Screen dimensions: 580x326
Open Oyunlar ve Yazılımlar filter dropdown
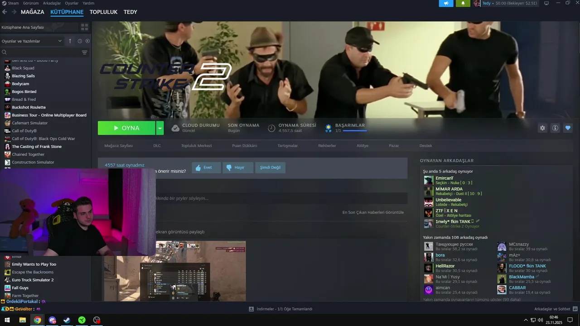pyautogui.click(x=32, y=41)
